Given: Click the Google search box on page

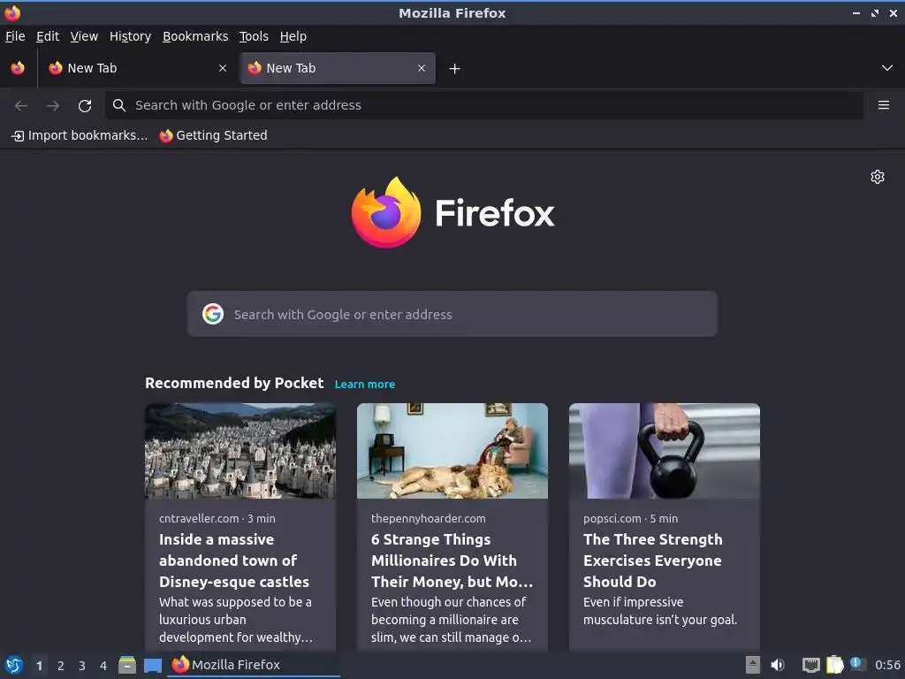Looking at the screenshot, I should [x=452, y=314].
